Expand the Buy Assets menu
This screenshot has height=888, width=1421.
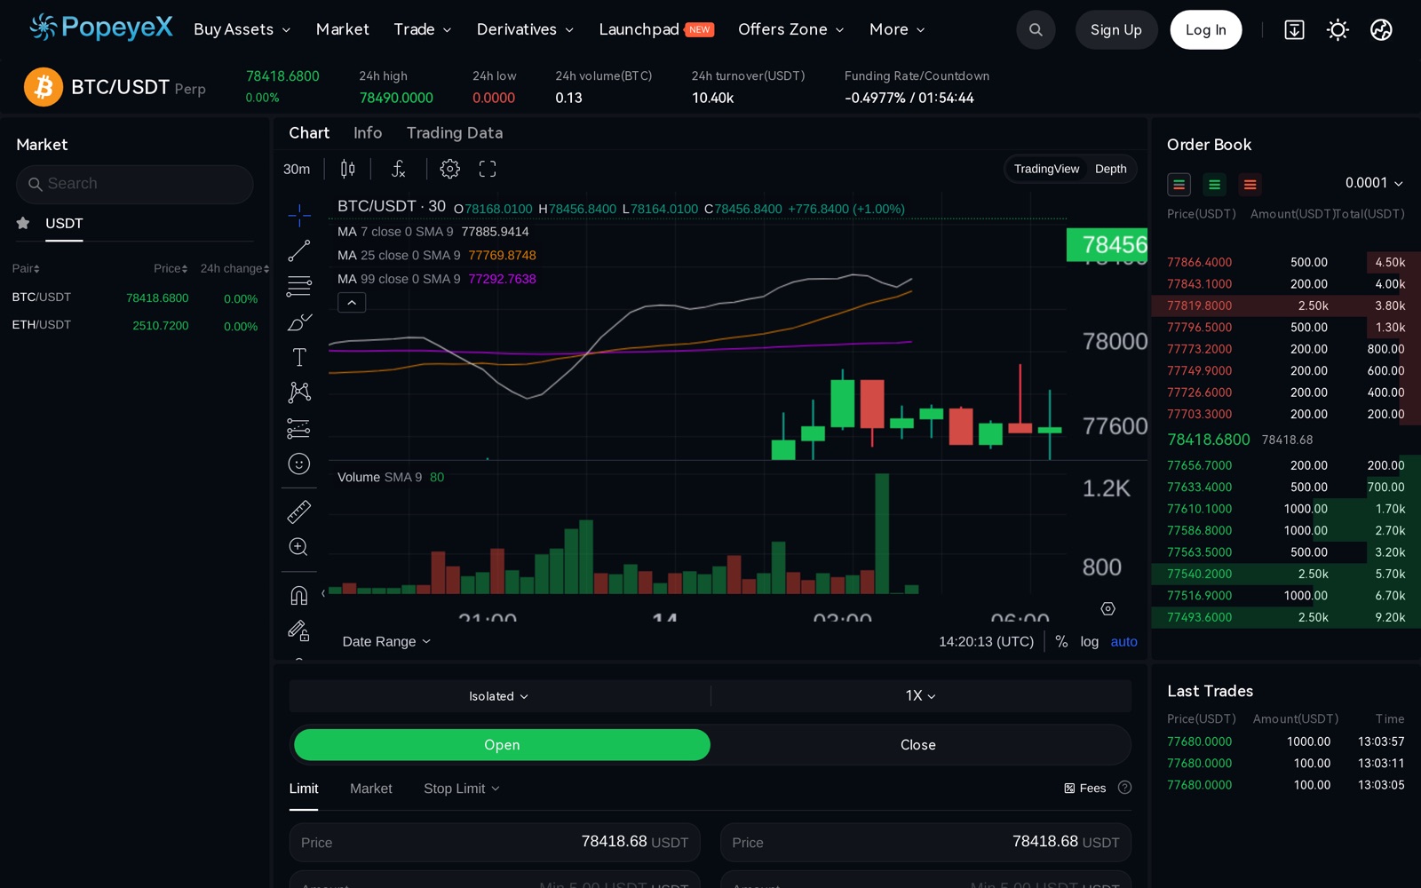click(x=242, y=29)
